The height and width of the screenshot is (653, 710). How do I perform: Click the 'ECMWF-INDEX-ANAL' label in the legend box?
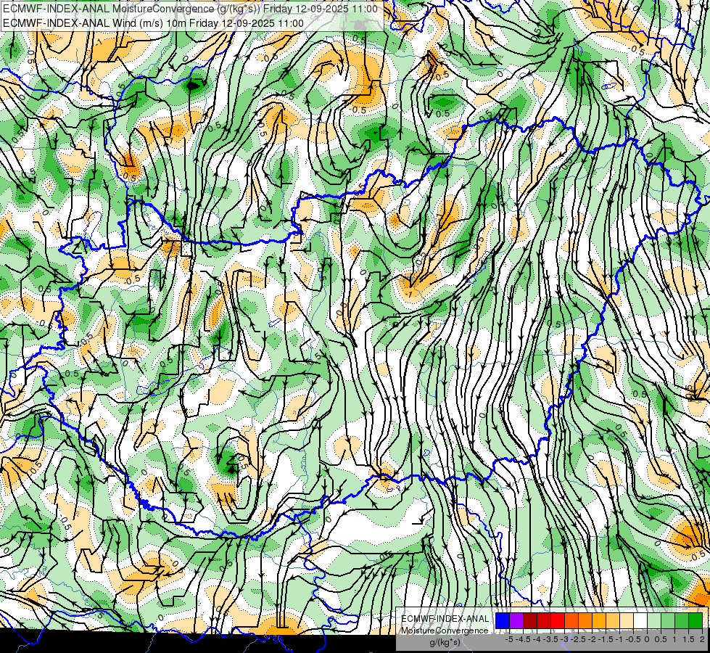coord(445,619)
